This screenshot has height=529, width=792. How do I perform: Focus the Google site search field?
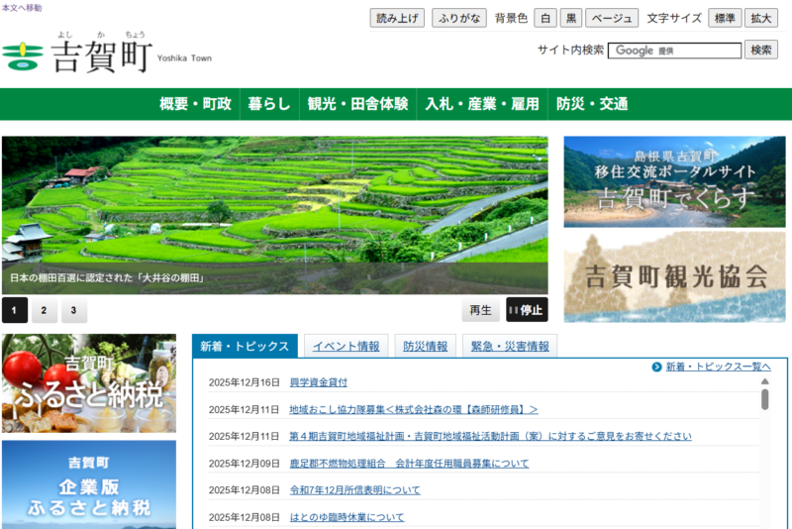tap(674, 51)
